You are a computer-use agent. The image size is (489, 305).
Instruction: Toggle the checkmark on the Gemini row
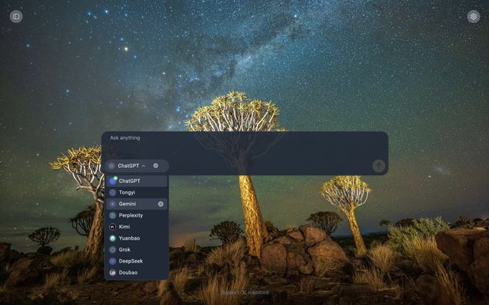pyautogui.click(x=160, y=204)
